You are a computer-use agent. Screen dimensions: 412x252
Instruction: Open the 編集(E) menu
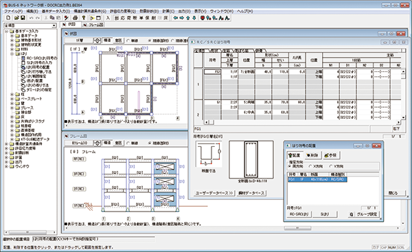(x=32, y=11)
